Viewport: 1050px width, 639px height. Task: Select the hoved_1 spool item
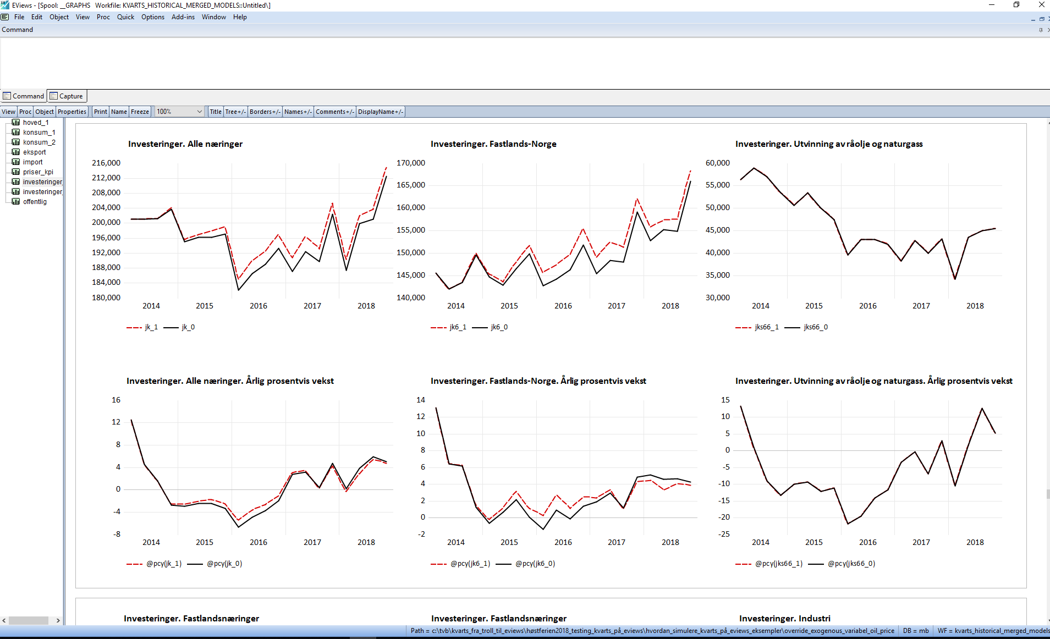[x=36, y=123]
